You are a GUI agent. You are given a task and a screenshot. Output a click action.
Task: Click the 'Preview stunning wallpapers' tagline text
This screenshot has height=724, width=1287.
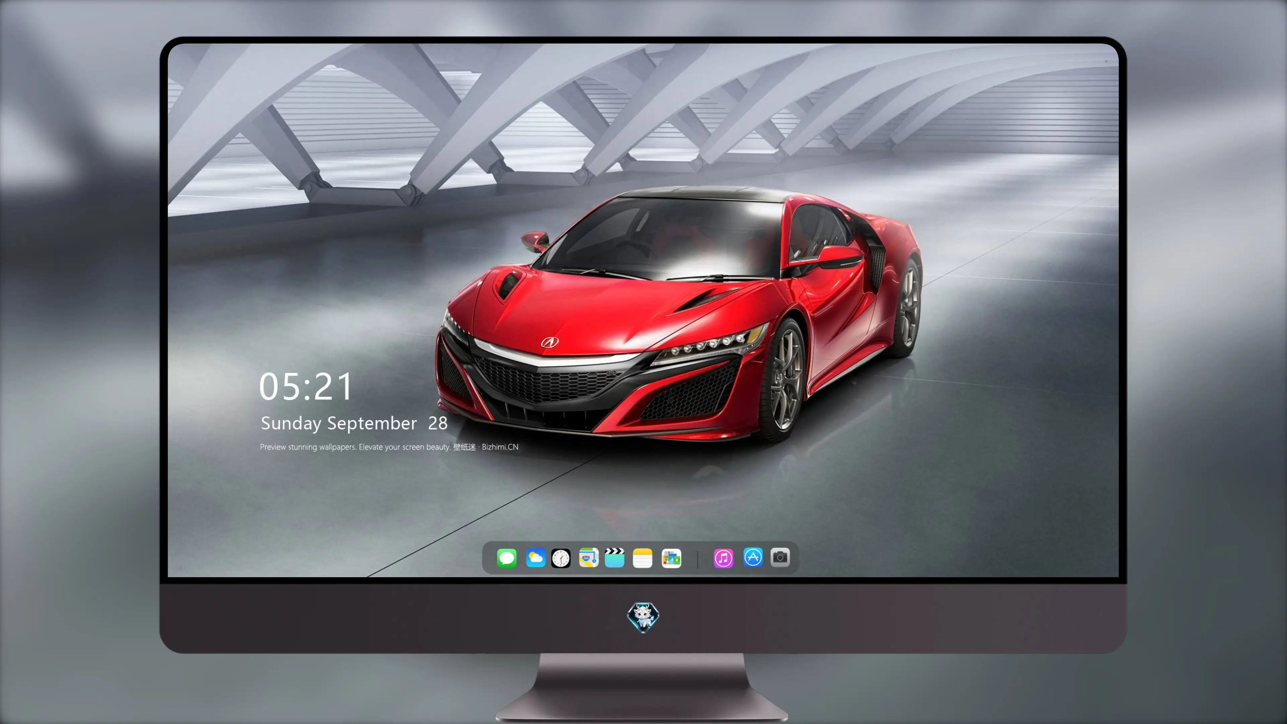389,447
